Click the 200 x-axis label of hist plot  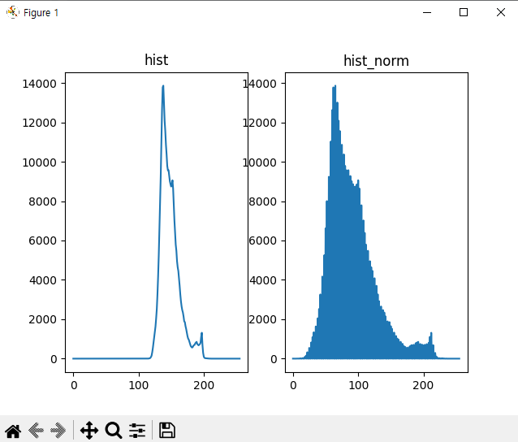point(204,385)
